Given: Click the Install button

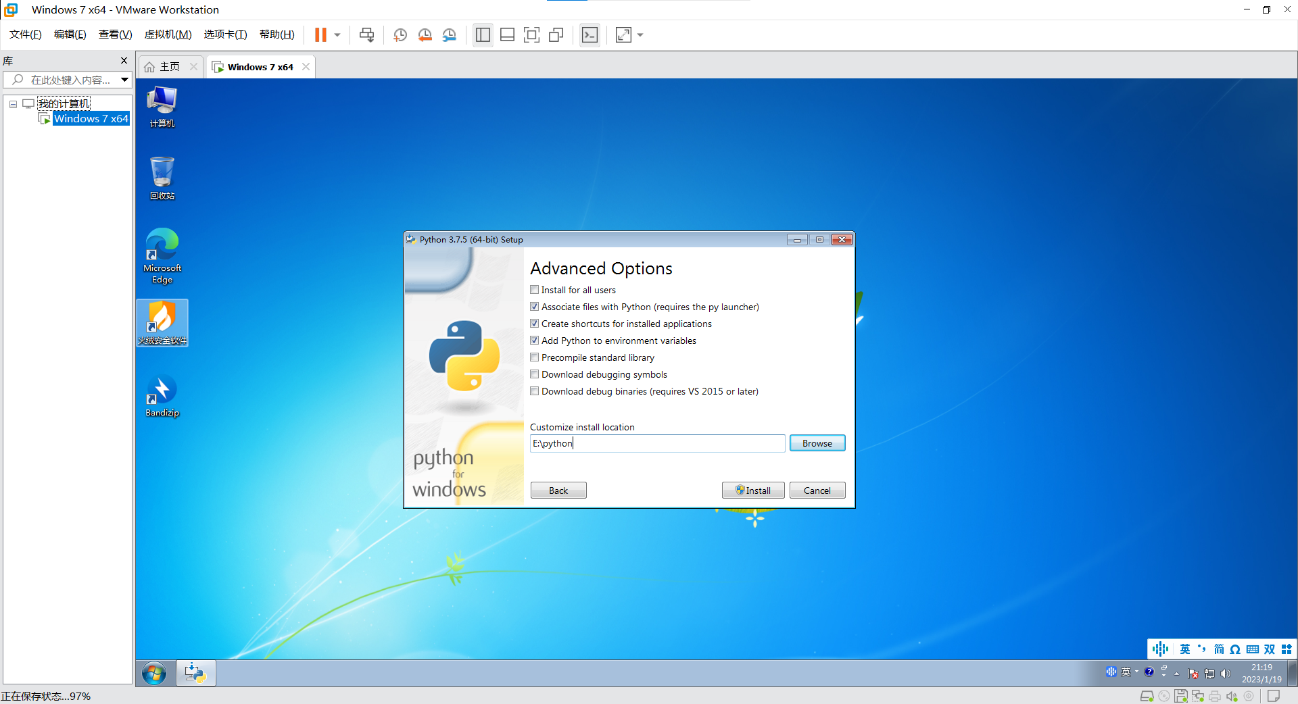Looking at the screenshot, I should click(x=753, y=491).
